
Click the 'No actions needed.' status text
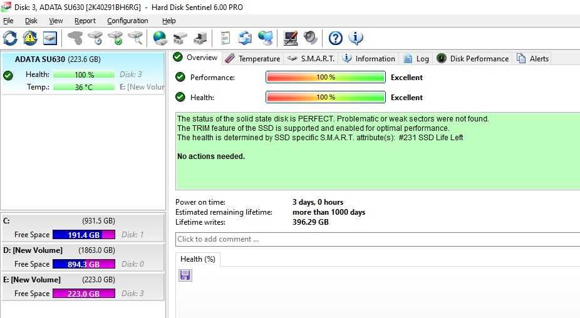tap(211, 156)
